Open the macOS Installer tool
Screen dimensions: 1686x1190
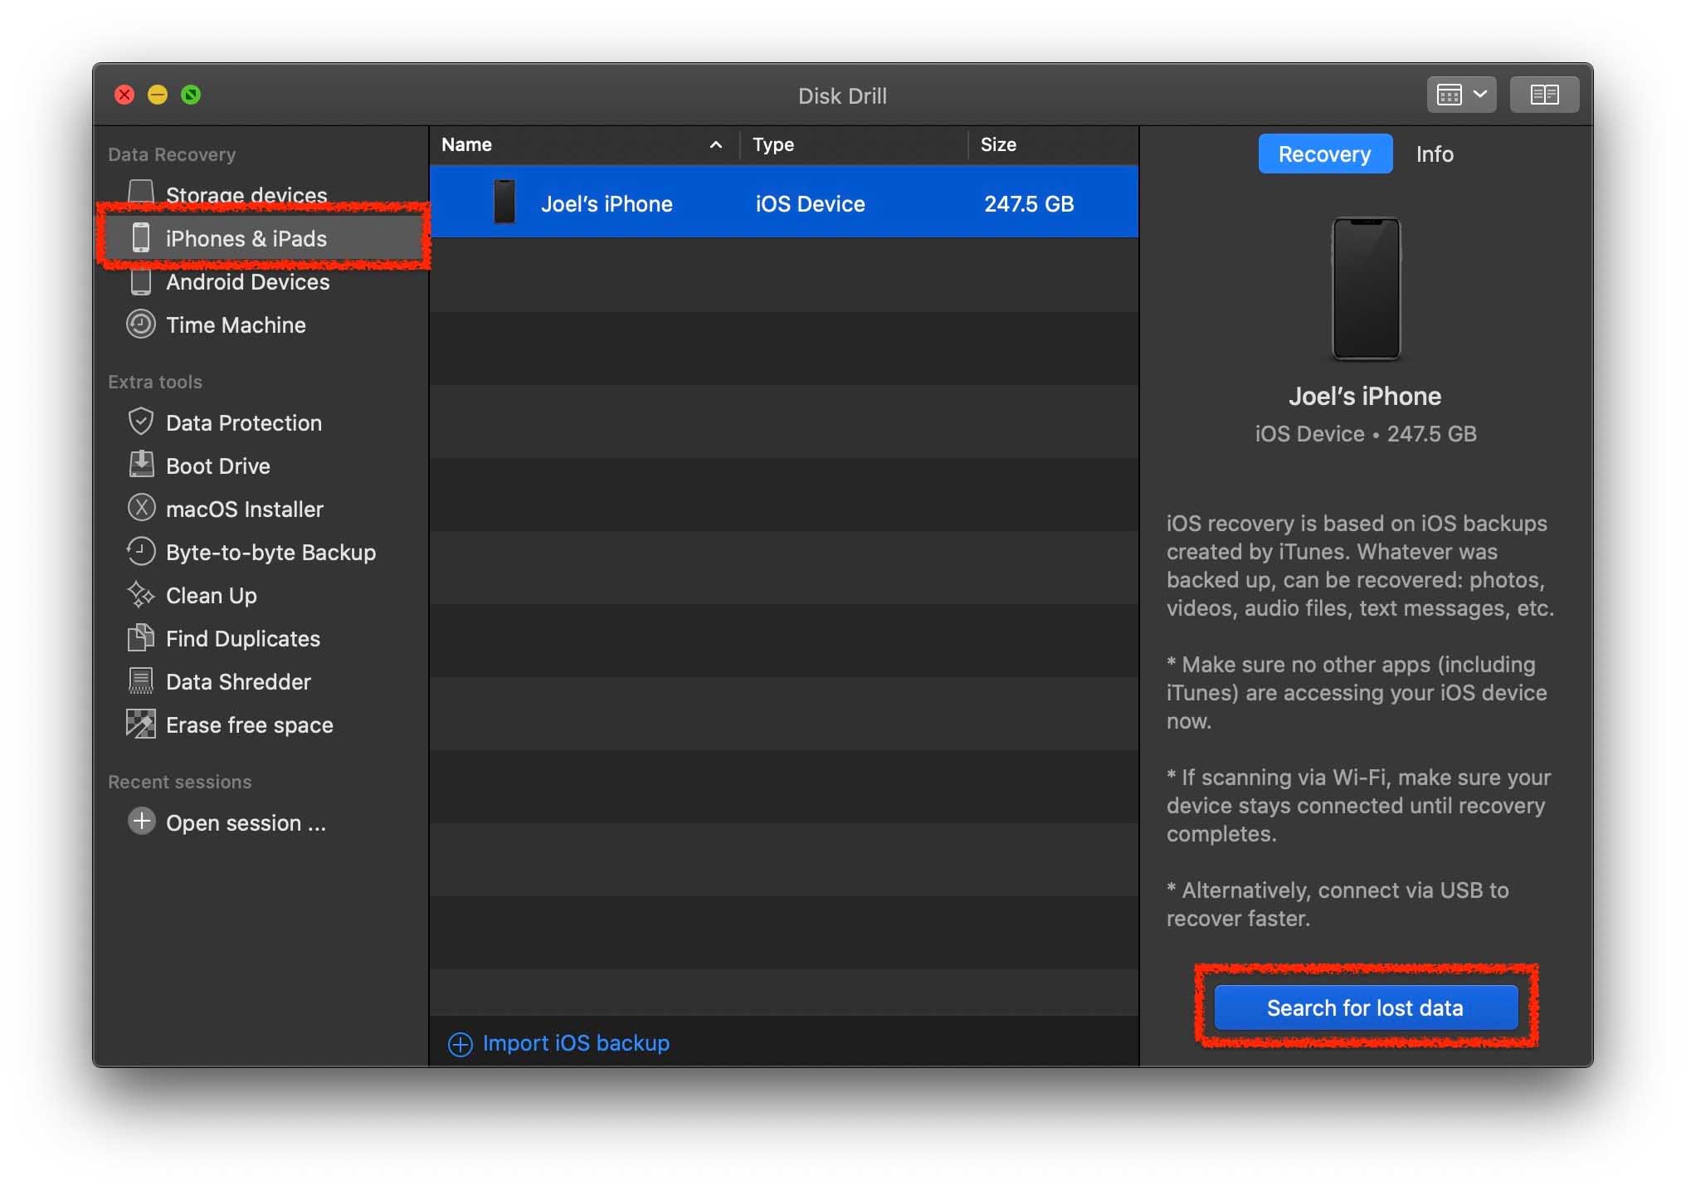click(x=245, y=505)
